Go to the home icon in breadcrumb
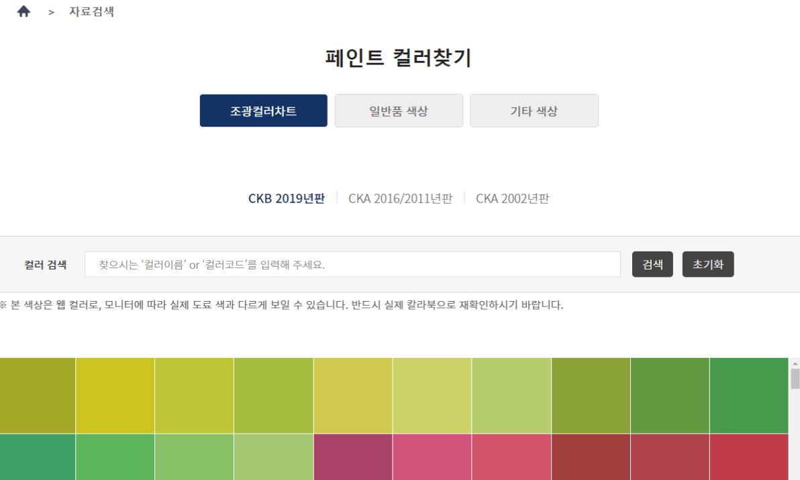 pyautogui.click(x=23, y=11)
